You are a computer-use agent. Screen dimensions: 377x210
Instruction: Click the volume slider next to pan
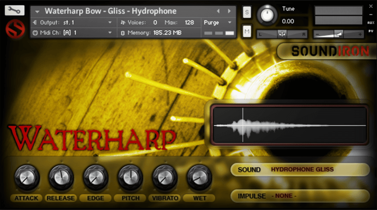[x=338, y=34]
